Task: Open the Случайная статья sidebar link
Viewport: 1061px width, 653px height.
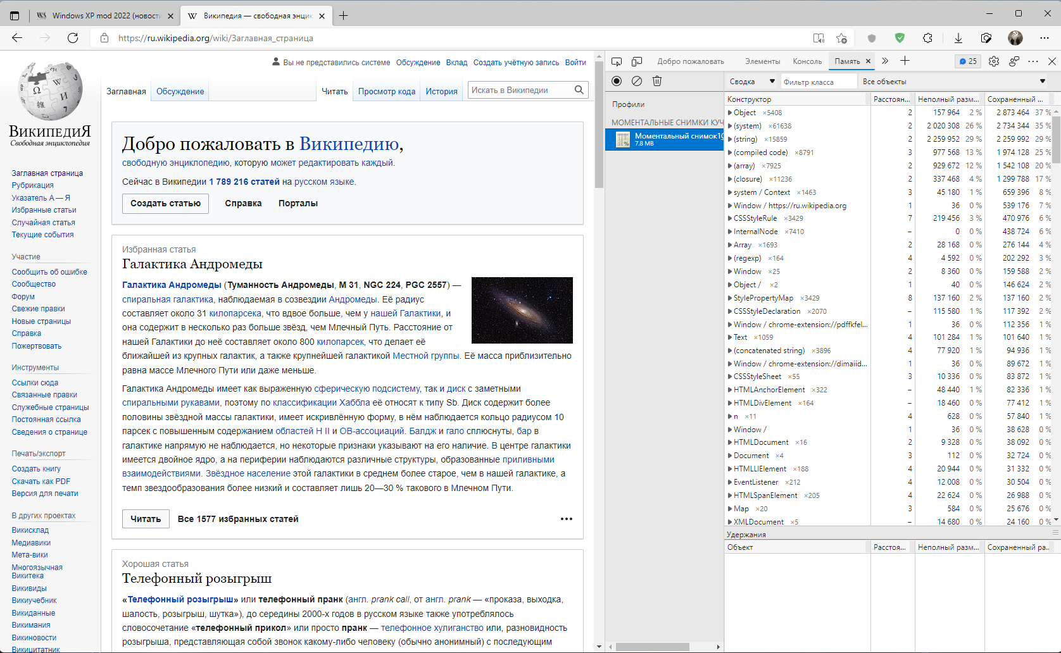Action: click(x=43, y=223)
